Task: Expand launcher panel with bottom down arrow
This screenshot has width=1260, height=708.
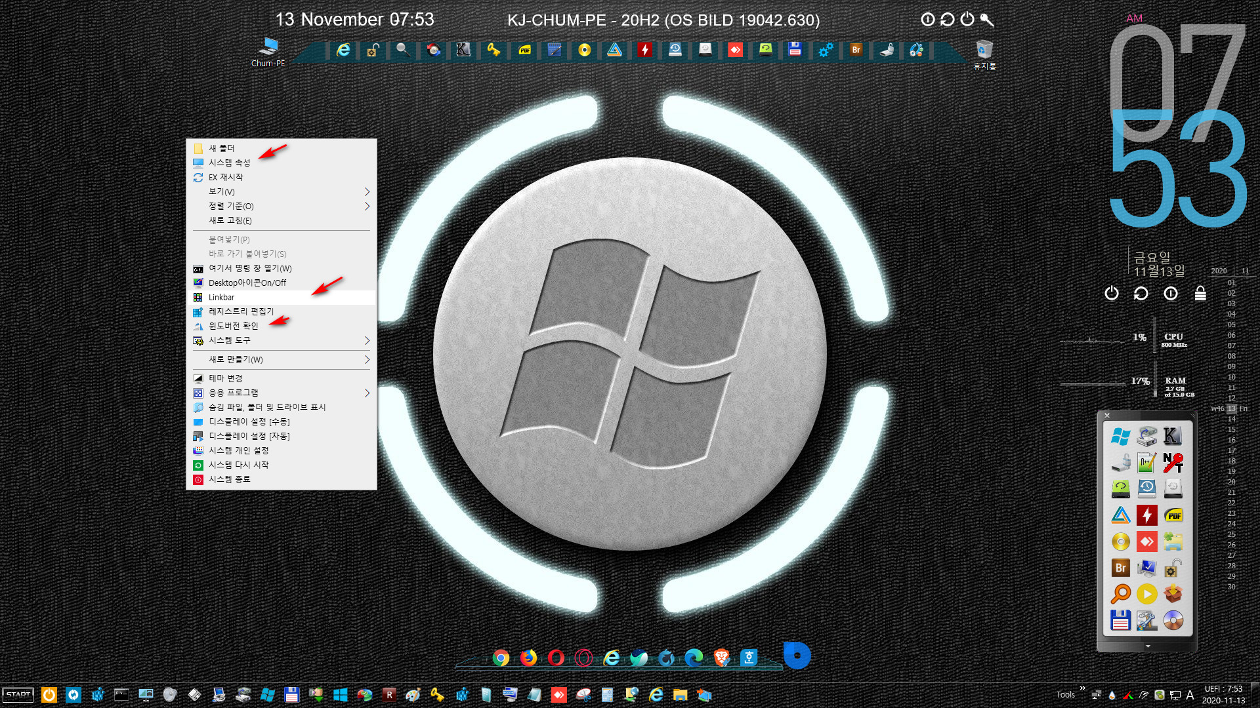Action: [x=1148, y=646]
